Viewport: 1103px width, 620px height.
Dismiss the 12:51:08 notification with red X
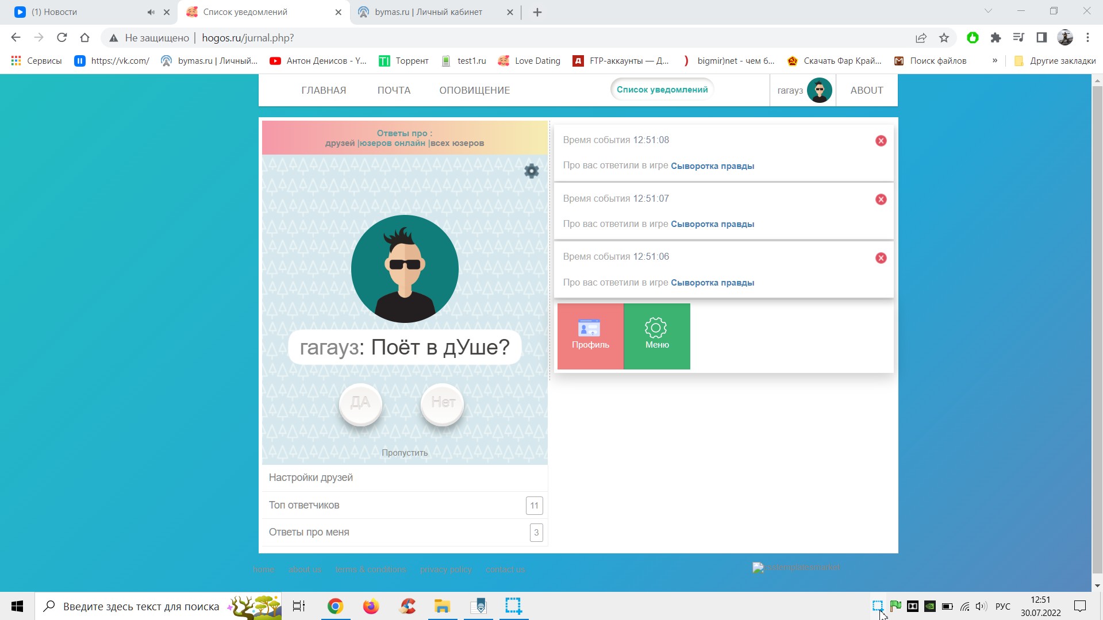[x=881, y=141]
